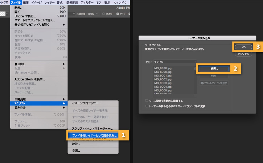Expand 最近使用したファイルを開く submenu
The width and height of the screenshot is (263, 163).
coord(39,25)
